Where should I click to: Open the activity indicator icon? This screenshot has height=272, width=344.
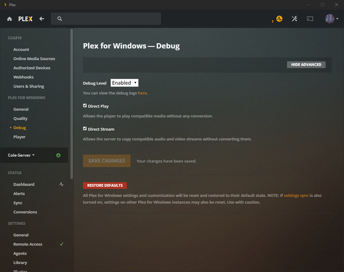click(279, 19)
